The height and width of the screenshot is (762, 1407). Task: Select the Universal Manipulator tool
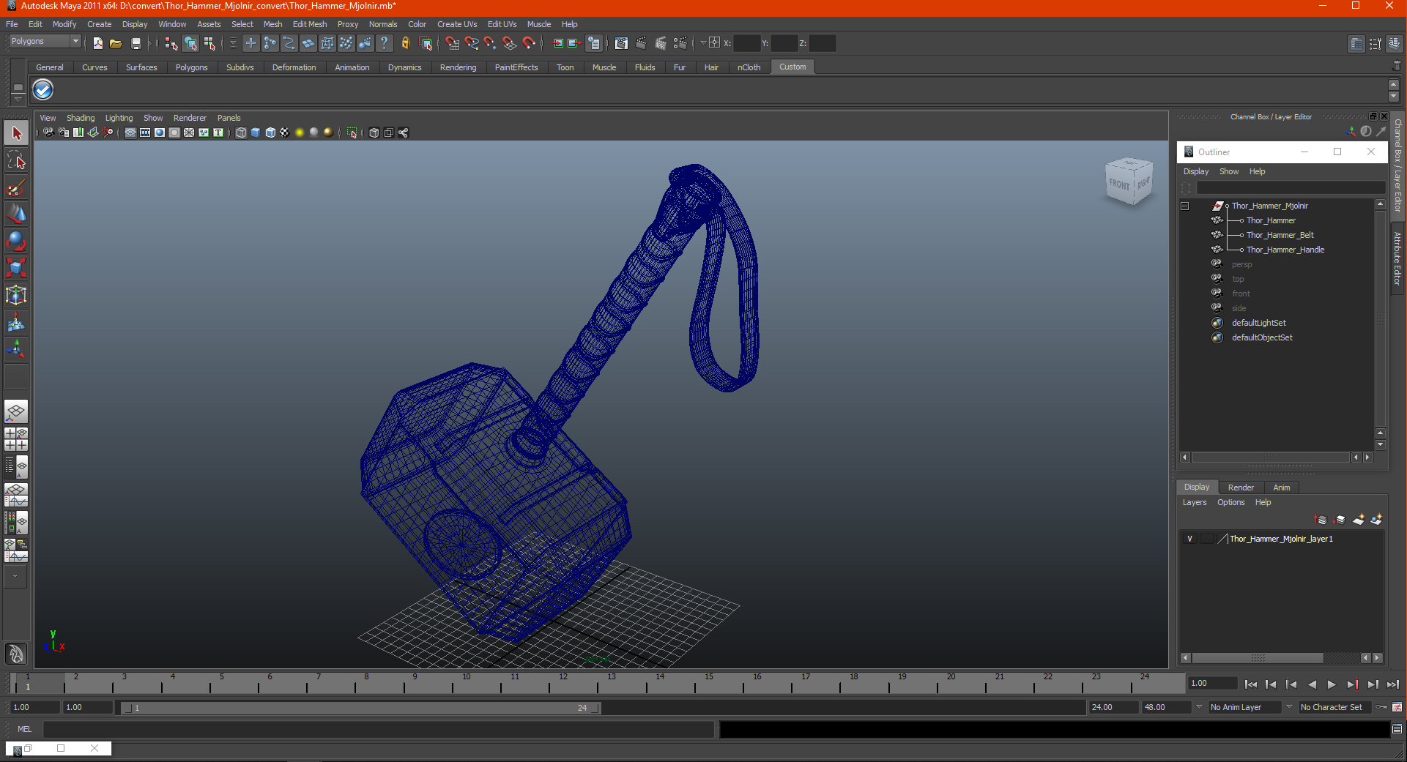click(x=16, y=296)
